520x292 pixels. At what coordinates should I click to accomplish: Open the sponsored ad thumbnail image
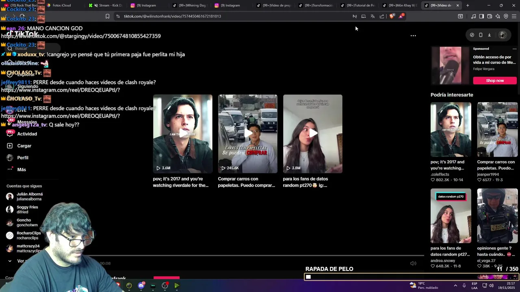pyautogui.click(x=450, y=66)
